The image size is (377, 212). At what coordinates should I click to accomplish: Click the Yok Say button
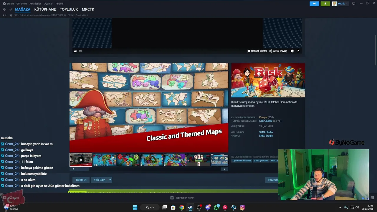click(x=99, y=180)
